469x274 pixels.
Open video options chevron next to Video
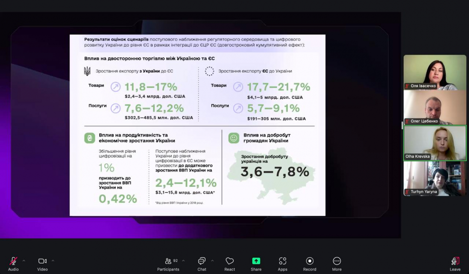coord(53,260)
